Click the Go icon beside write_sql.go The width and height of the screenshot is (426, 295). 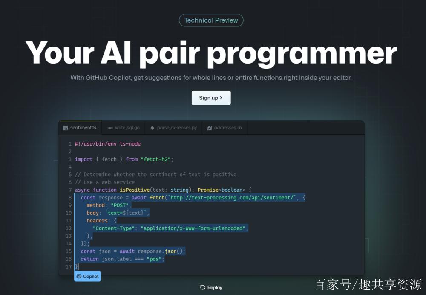coord(110,128)
